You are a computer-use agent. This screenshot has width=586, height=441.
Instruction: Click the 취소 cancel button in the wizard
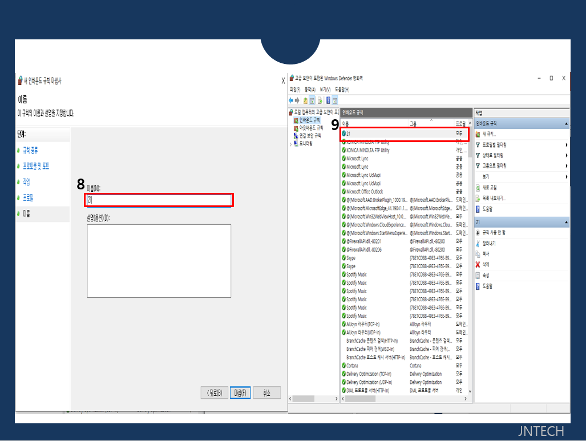[x=266, y=393]
